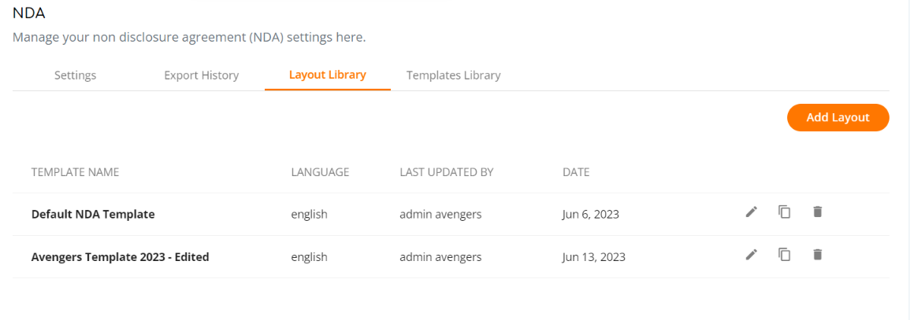Click the TEMPLATE NAME column header

tap(75, 172)
